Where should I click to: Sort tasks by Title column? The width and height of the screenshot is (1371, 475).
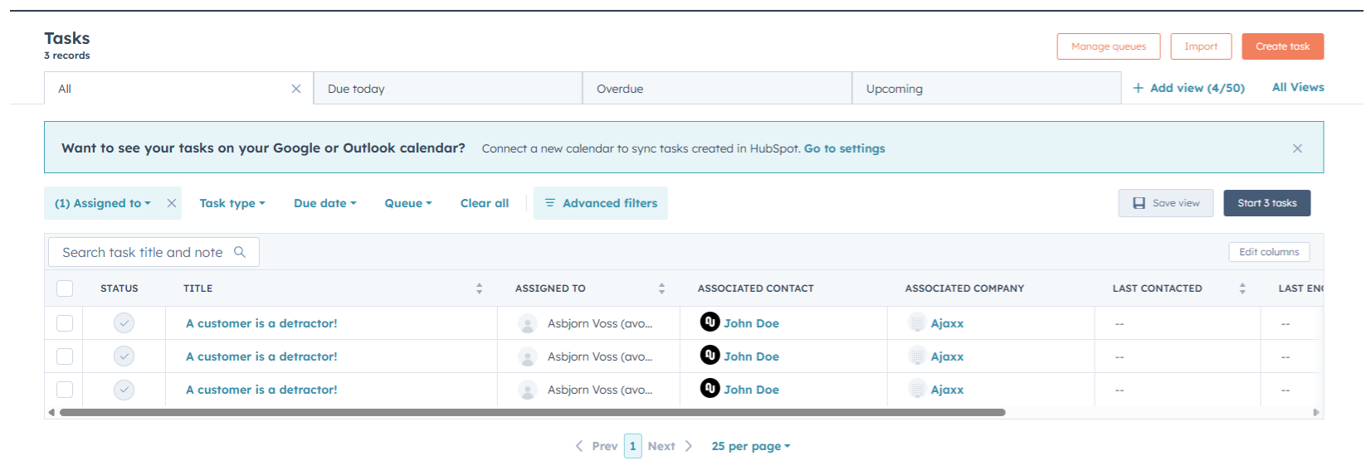(x=479, y=288)
